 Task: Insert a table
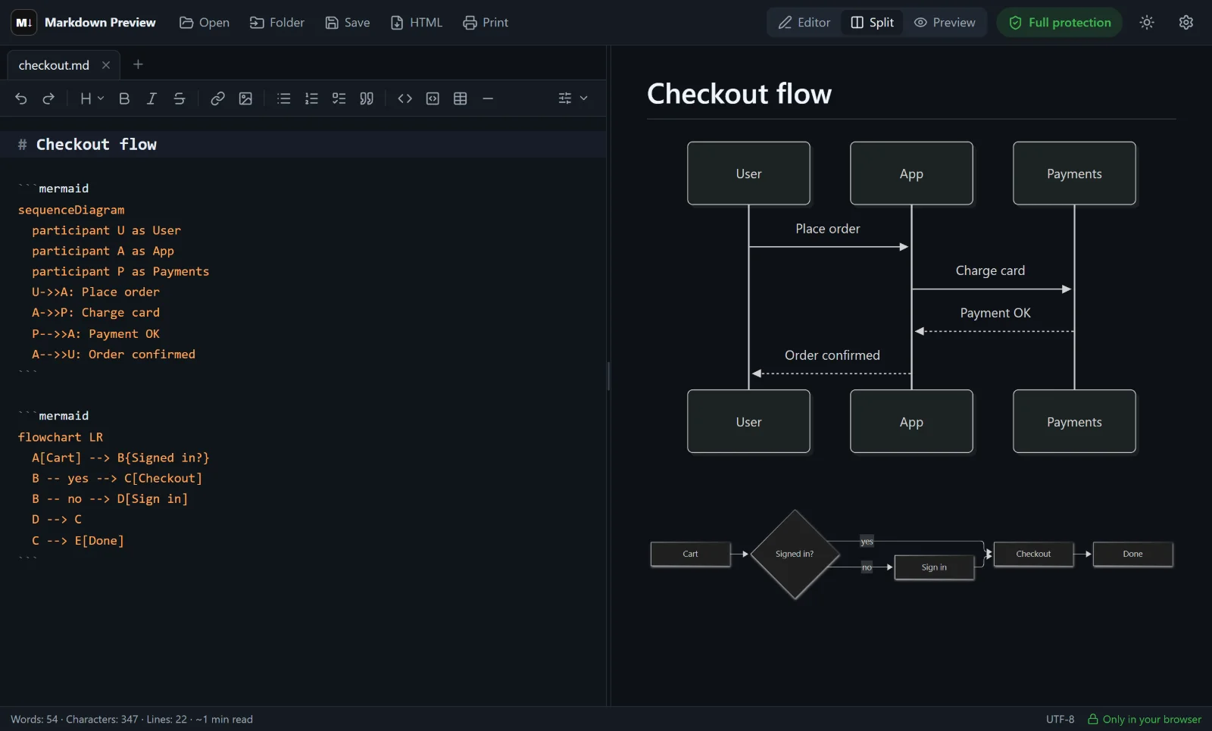460,98
